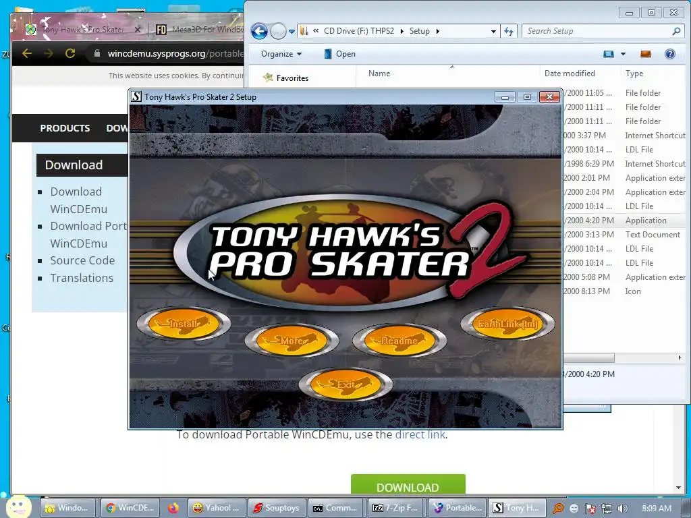Image resolution: width=691 pixels, height=518 pixels.
Task: Open the Windows Explorer taskbar item
Action: pyautogui.click(x=69, y=508)
